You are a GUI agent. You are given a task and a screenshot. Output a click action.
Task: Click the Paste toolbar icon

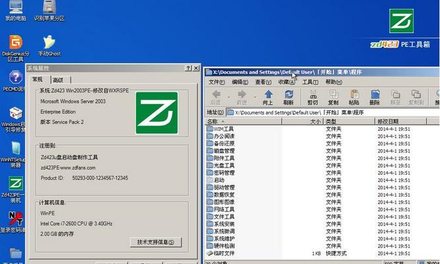354,97
